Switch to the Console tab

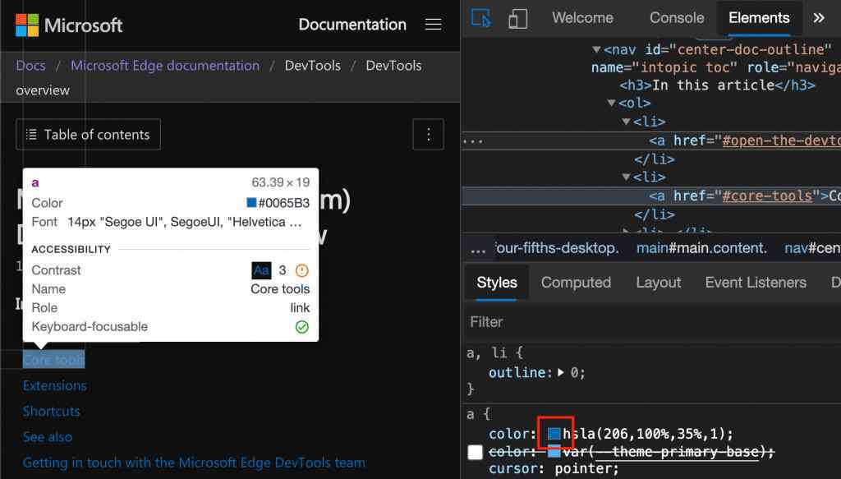point(677,18)
